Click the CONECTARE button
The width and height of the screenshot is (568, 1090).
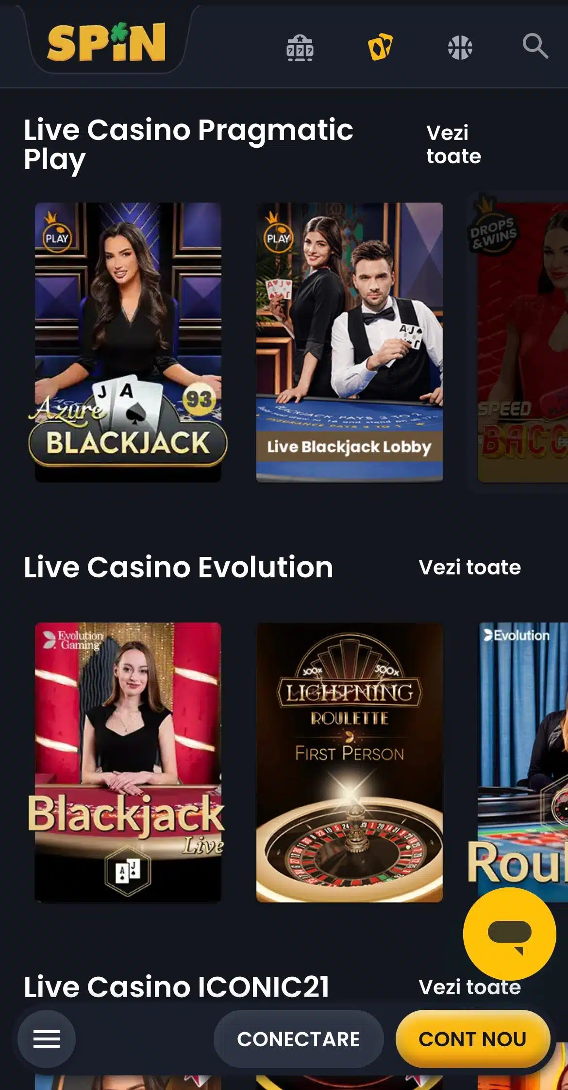pos(298,1039)
